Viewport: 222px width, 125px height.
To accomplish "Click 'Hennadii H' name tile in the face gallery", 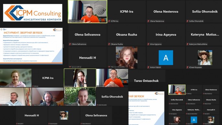I will (32, 115).
